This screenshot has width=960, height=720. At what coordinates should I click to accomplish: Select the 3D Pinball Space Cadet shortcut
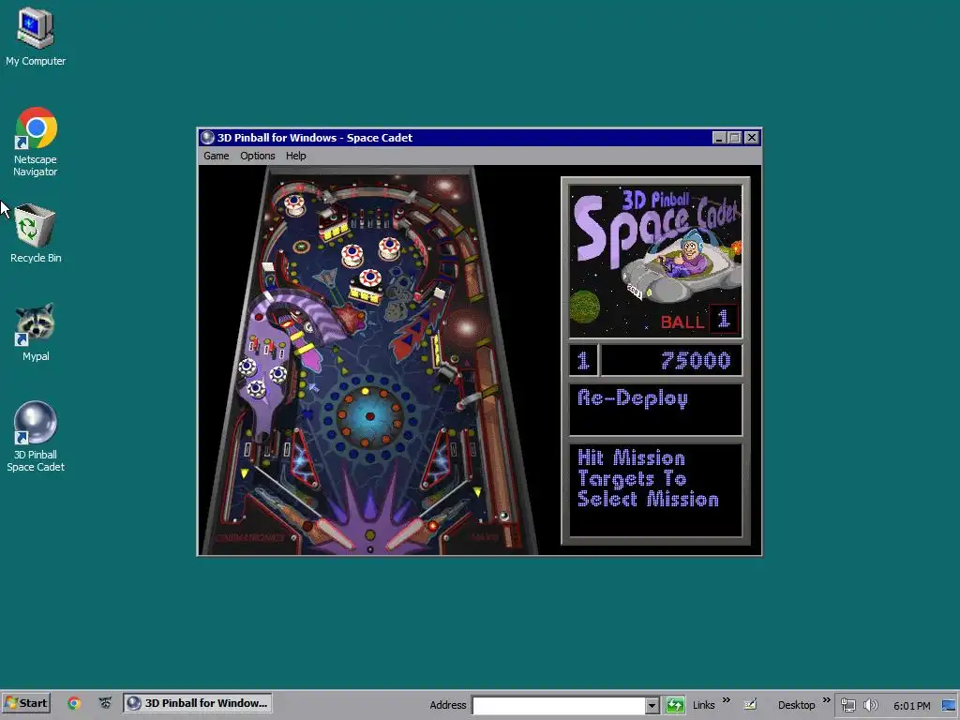(x=36, y=436)
